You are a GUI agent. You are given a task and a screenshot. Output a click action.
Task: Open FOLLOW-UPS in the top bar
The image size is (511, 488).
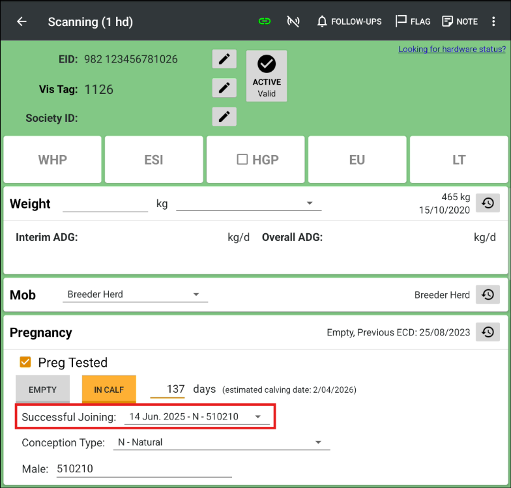(x=349, y=22)
